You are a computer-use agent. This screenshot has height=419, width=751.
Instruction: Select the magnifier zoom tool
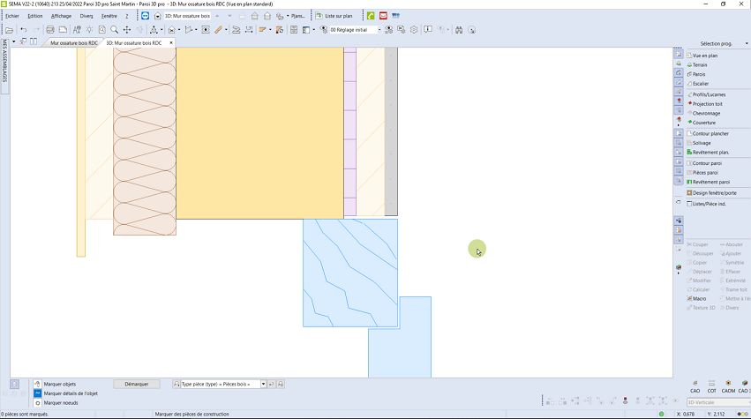(114, 30)
